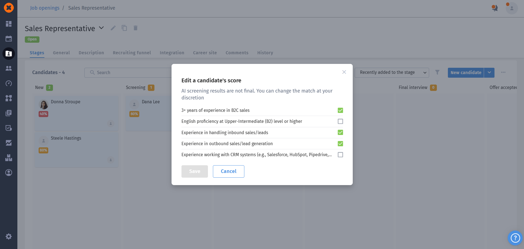
Task: Uncheck 3+ years of B2C sales experience
Action: [x=340, y=110]
